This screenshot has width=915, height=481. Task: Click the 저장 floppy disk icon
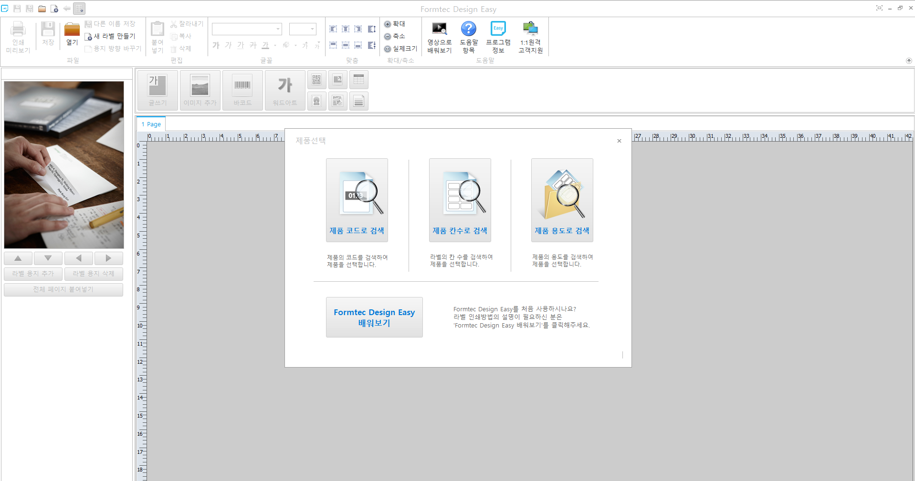[48, 33]
